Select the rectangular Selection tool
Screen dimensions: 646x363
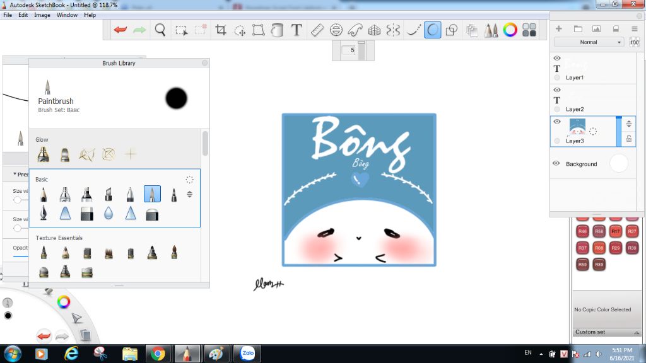(181, 30)
